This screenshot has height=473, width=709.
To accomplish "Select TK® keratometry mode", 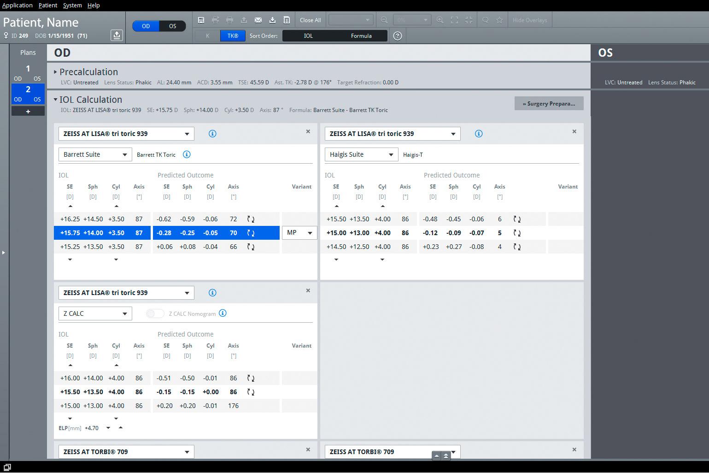I will coord(233,36).
